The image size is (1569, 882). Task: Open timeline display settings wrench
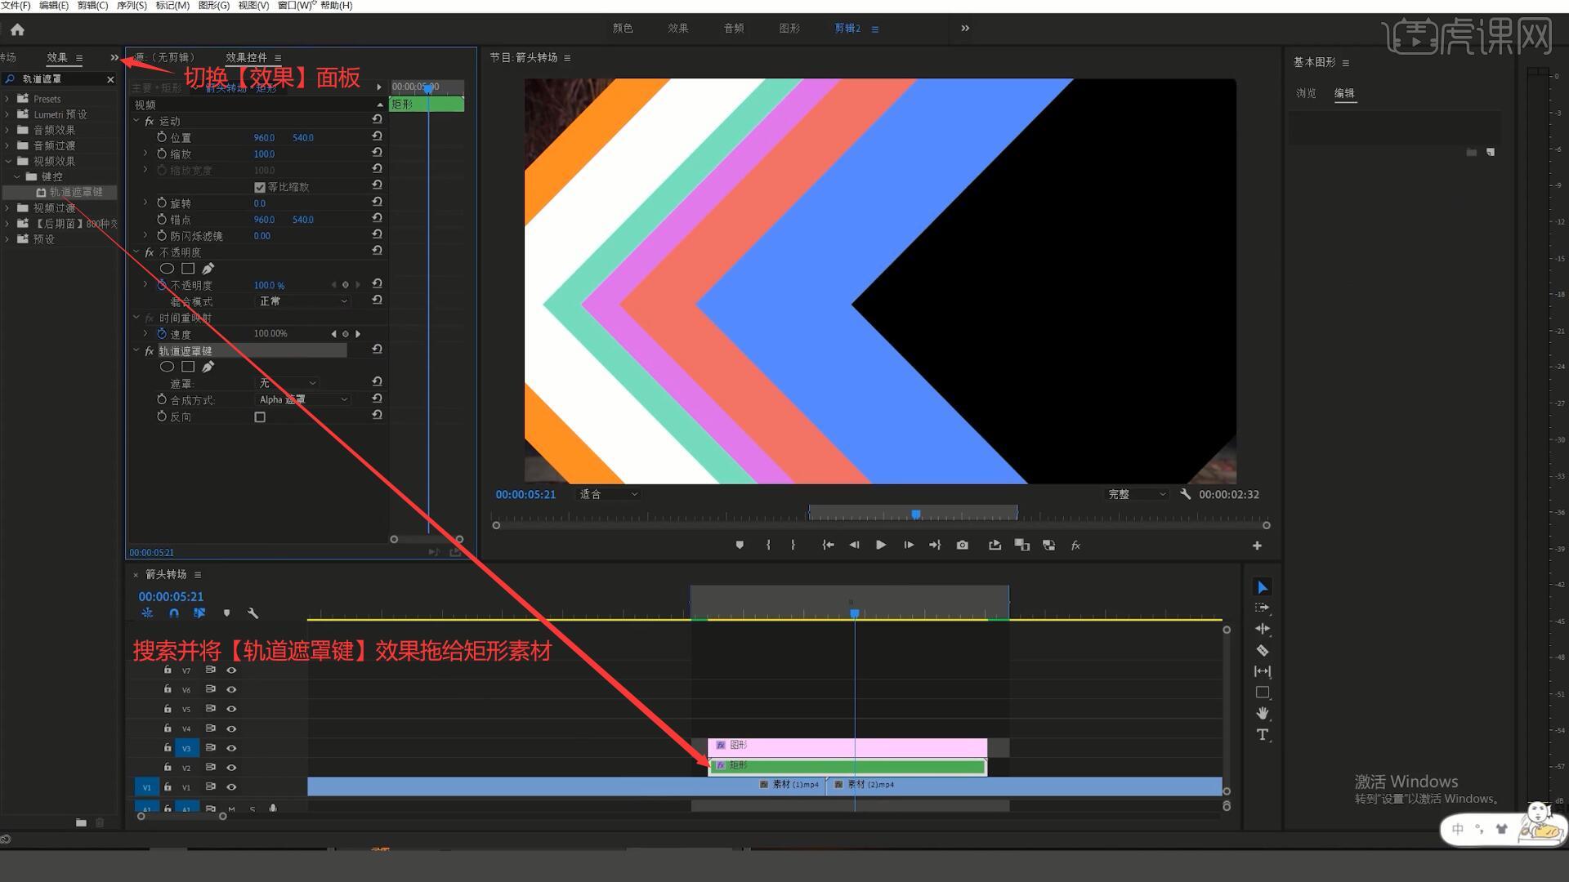[253, 612]
